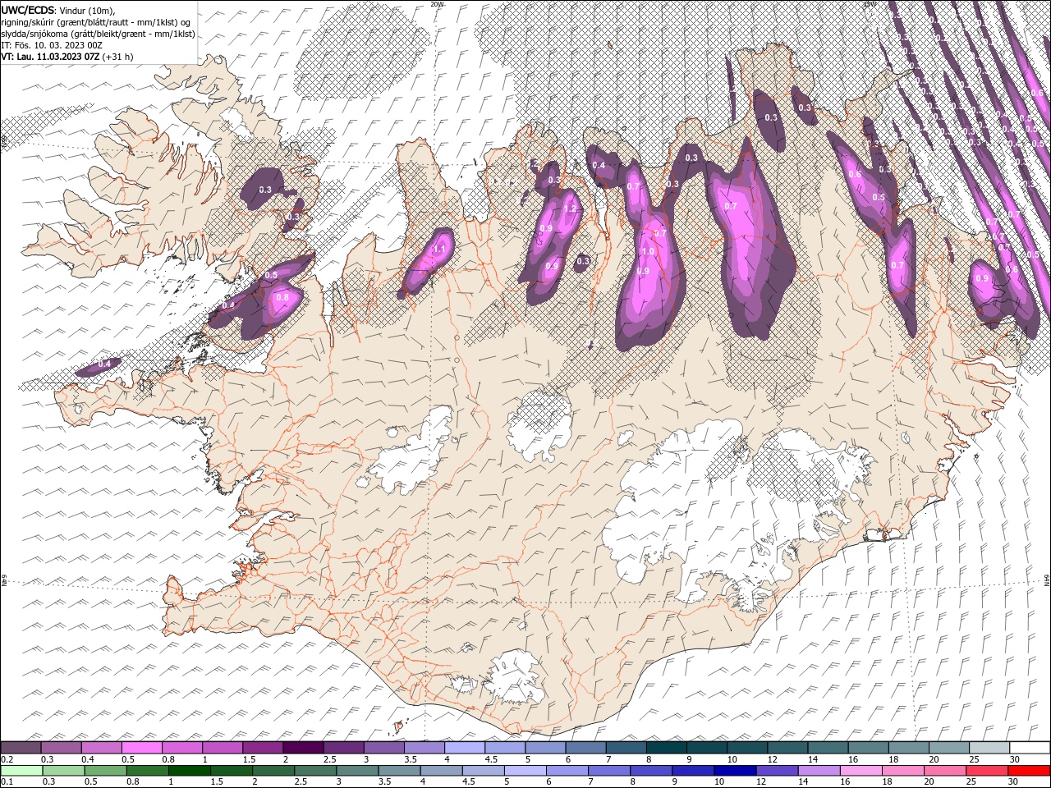Click the 'VT: Lau. 11.03.2023 07Z (+31 h)' line
This screenshot has height=788, width=1051.
coord(67,57)
